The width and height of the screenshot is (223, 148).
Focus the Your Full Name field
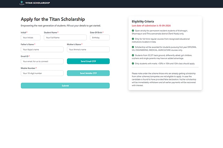pos(65,38)
